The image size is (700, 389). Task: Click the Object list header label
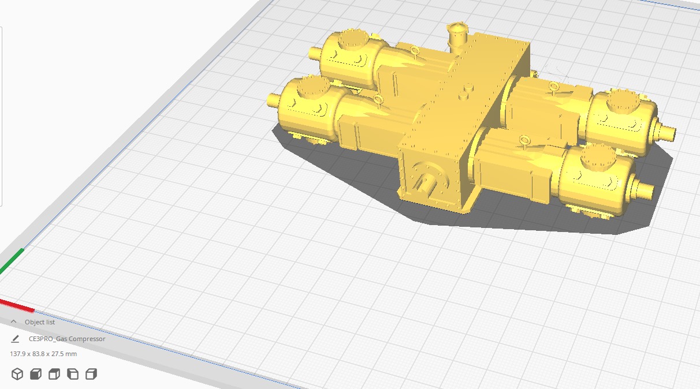pos(40,322)
